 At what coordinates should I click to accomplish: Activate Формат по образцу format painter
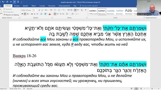[x=11, y=15]
